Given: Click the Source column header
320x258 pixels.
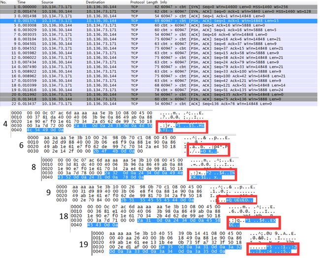Looking at the screenshot, I should click(x=47, y=2).
